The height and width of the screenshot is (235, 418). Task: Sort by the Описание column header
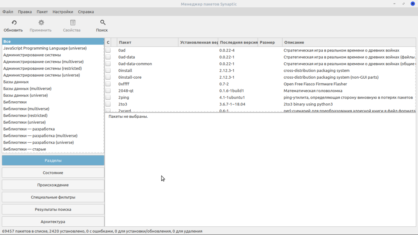pyautogui.click(x=349, y=42)
